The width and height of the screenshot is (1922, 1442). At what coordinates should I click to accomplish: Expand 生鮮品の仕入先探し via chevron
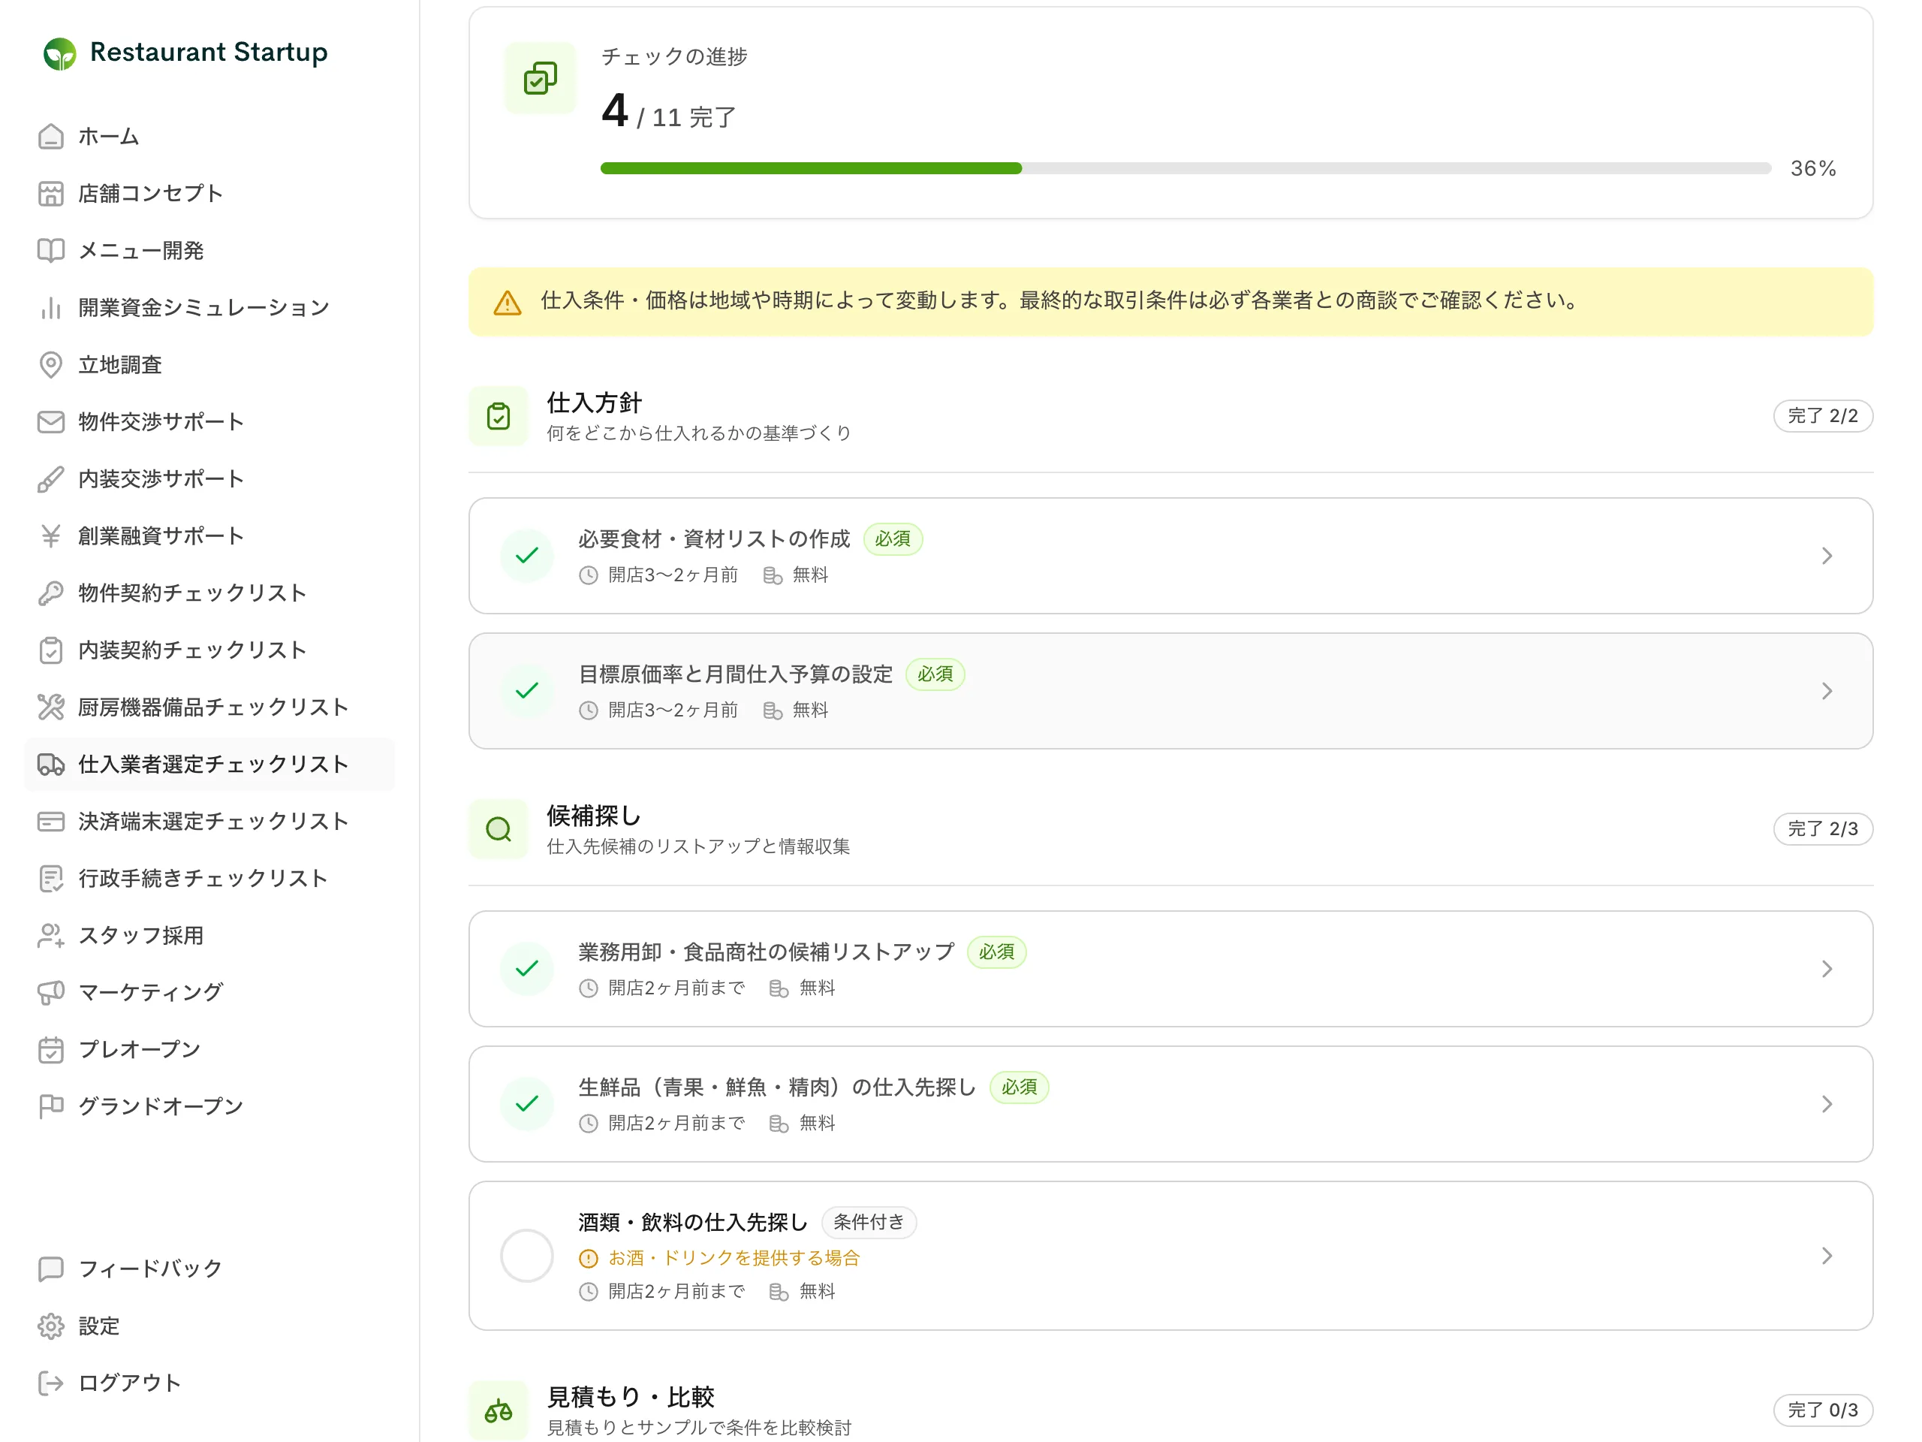[1827, 1104]
